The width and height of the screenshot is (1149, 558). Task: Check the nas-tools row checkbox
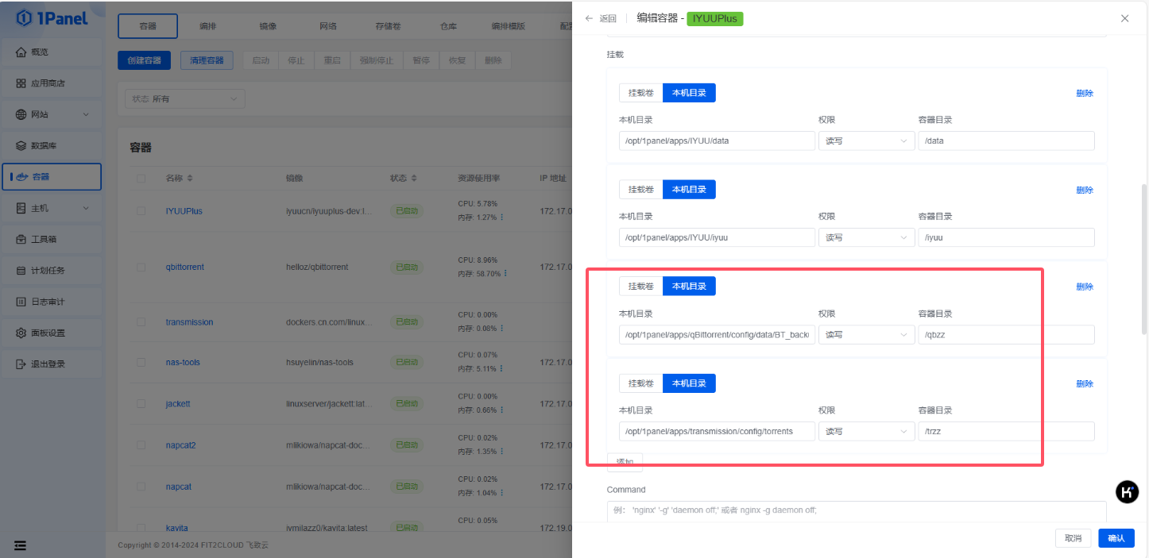(x=141, y=363)
